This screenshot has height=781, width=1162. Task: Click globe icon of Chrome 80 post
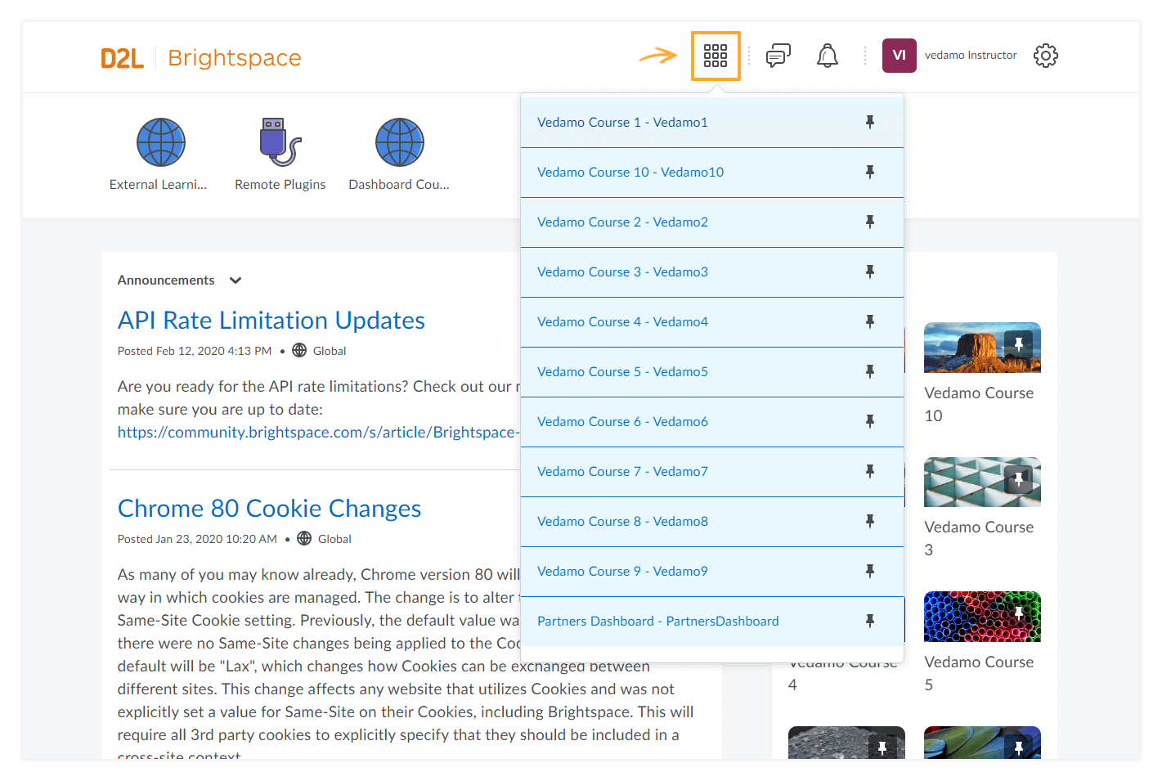304,538
